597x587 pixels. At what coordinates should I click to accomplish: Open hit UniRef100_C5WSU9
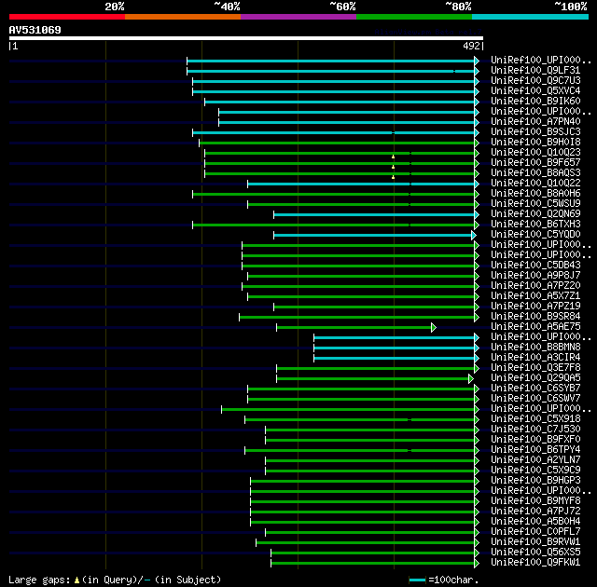click(535, 204)
